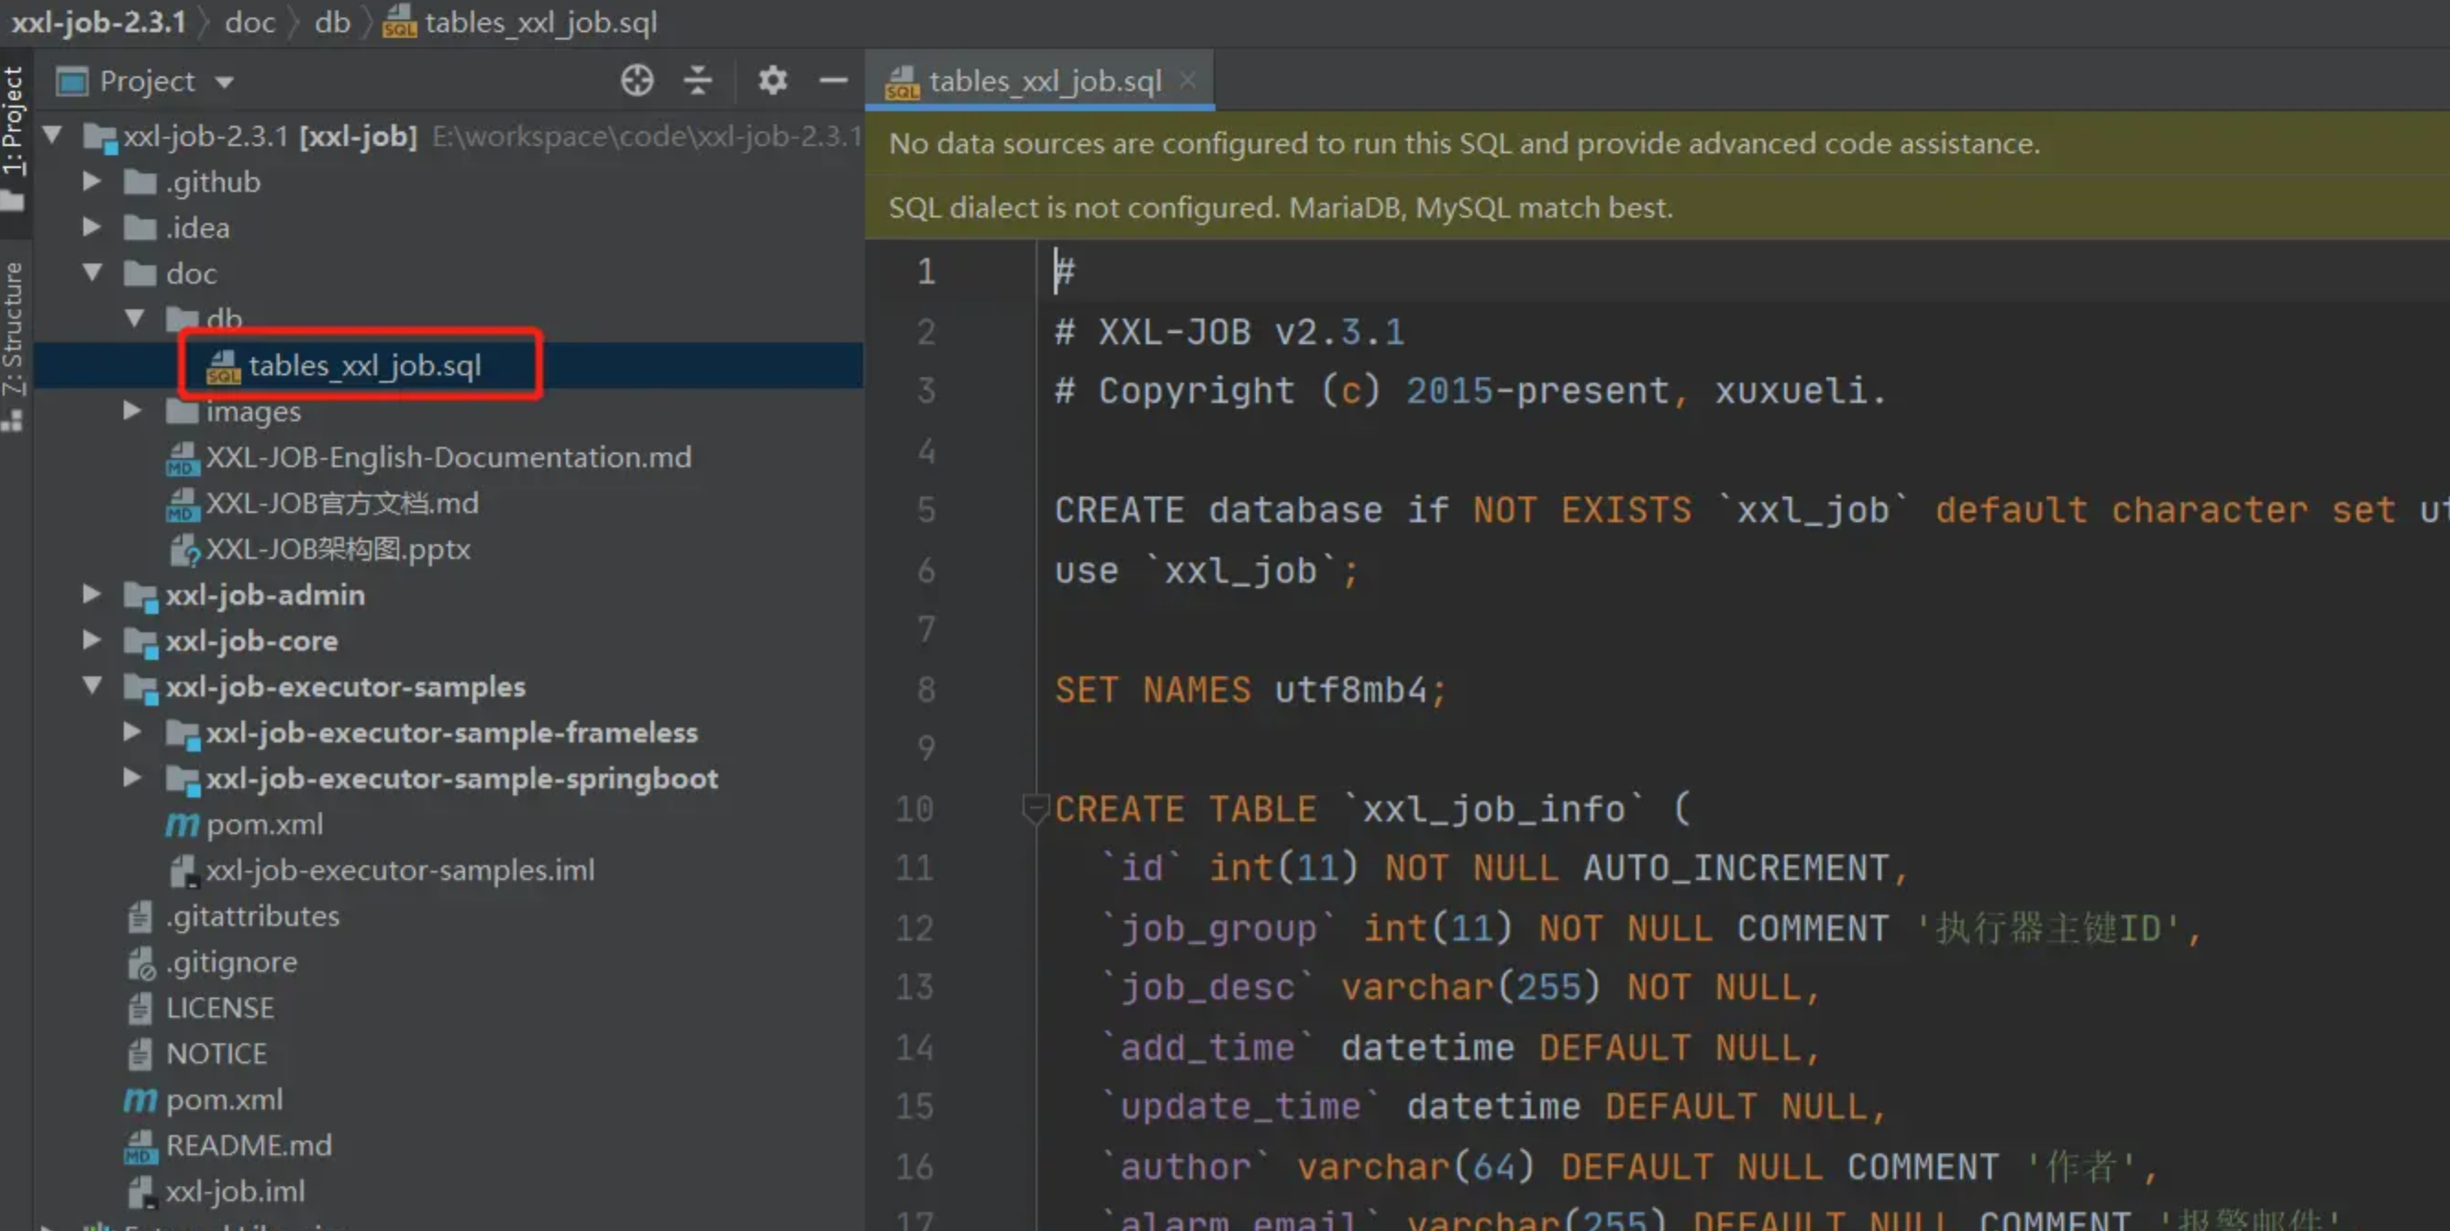
Task: Collapse the doc folder arrow
Action: 93,272
